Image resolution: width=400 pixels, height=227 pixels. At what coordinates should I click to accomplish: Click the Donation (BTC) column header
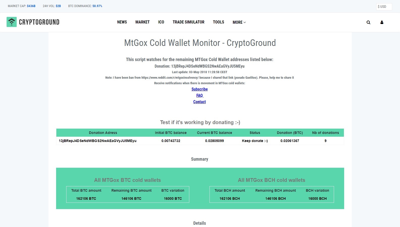point(290,133)
